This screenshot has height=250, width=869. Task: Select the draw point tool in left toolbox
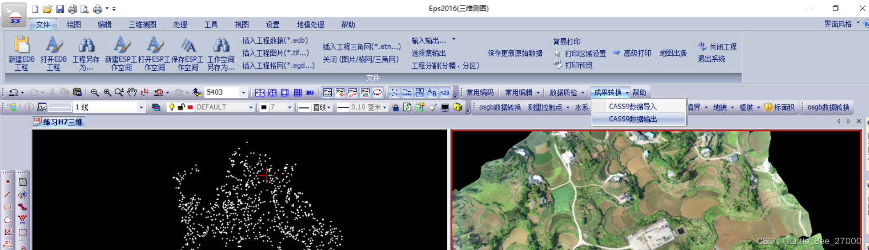tap(8, 182)
